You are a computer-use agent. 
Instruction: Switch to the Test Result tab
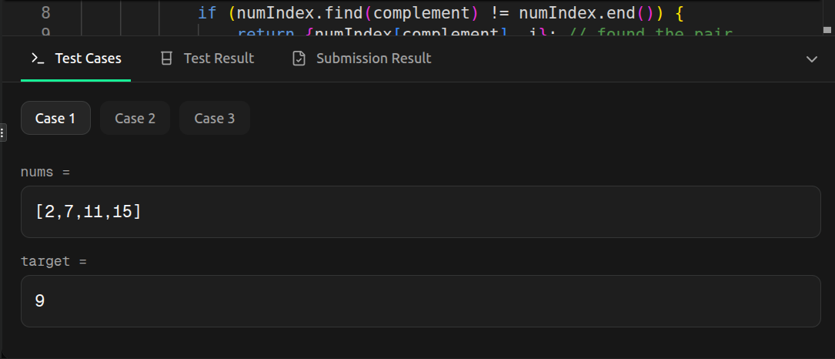click(x=208, y=59)
